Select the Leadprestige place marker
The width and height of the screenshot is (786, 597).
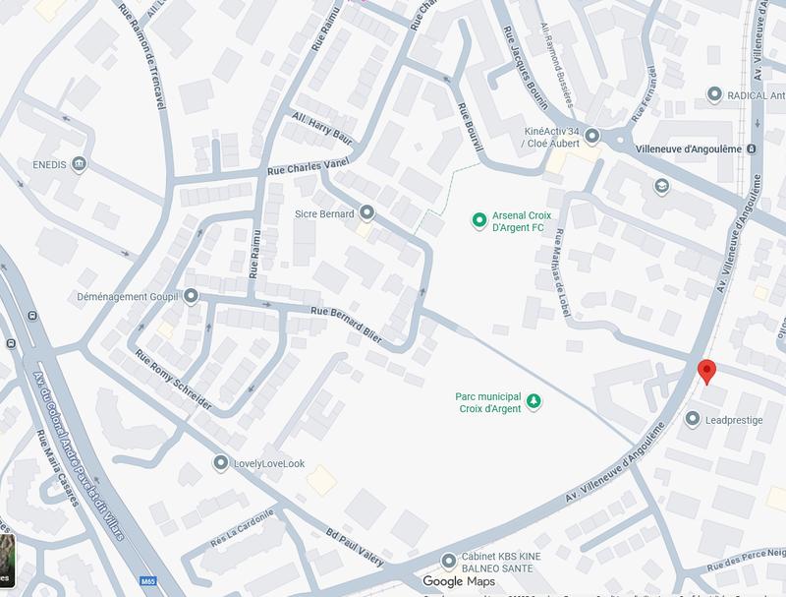(x=693, y=419)
